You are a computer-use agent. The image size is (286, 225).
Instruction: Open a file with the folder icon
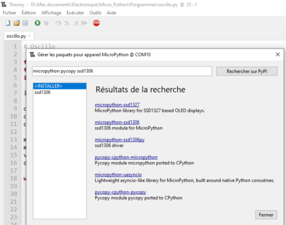pos(16,23)
